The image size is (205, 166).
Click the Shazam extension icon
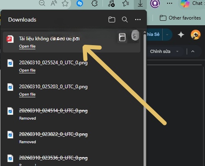pos(80,3)
